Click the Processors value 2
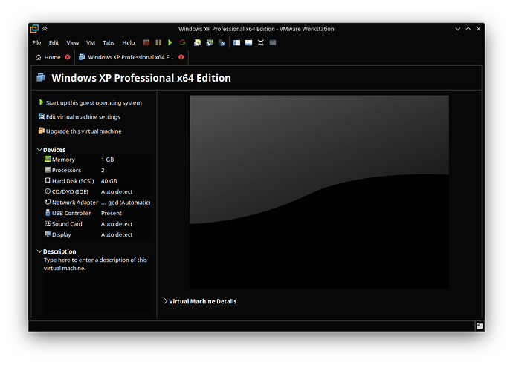Image resolution: width=513 pixels, height=365 pixels. click(x=103, y=170)
